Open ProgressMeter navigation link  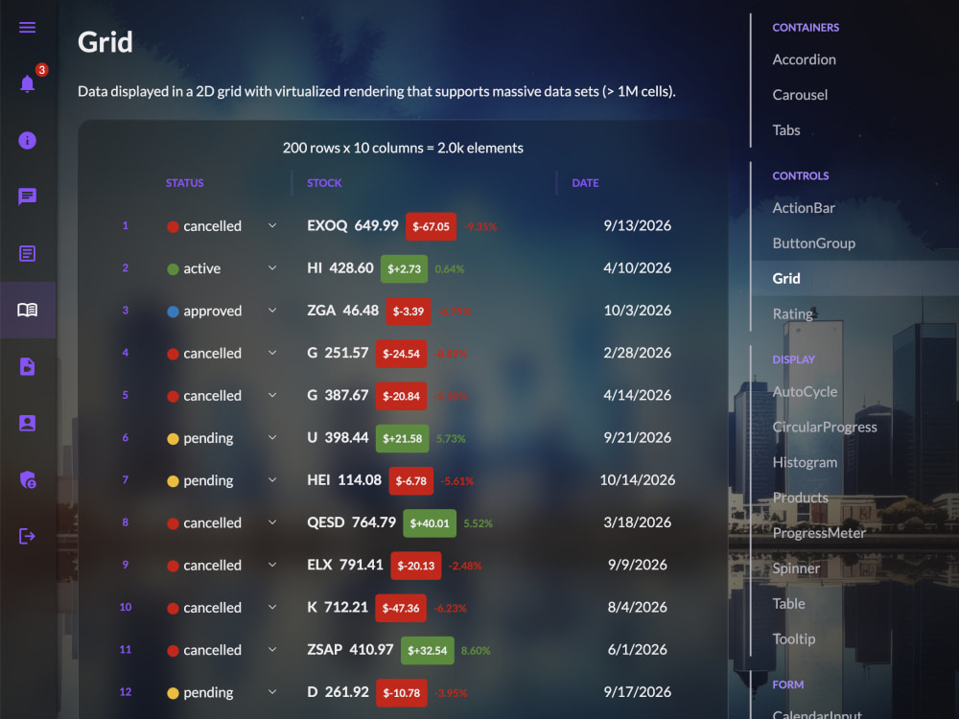point(818,532)
